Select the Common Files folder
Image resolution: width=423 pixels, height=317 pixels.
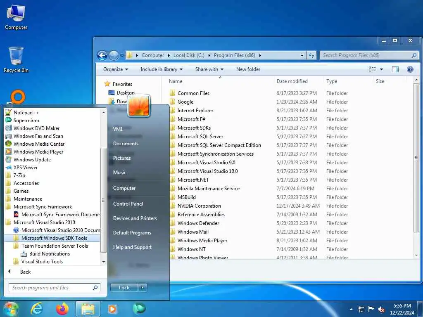[193, 93]
